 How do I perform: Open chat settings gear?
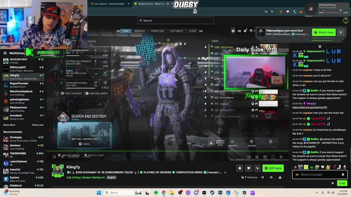point(333,183)
